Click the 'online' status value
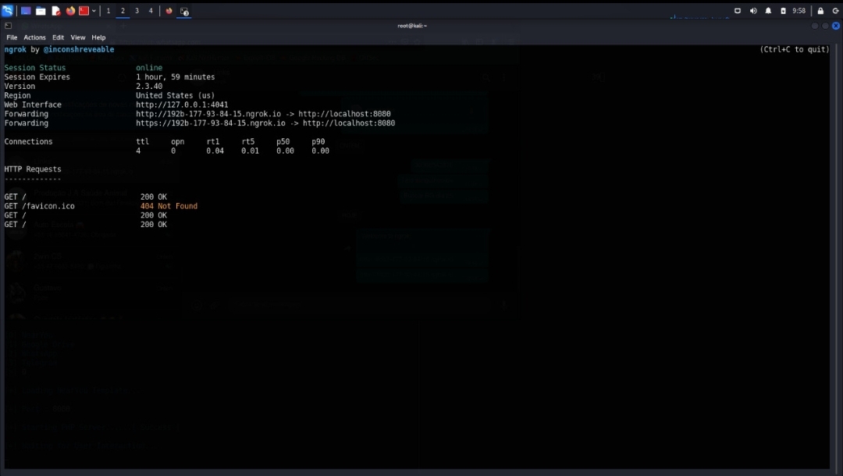This screenshot has width=843, height=476. click(149, 68)
